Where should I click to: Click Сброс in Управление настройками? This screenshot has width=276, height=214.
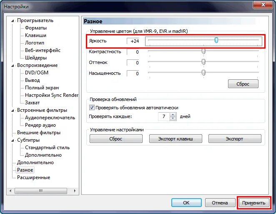116,139
